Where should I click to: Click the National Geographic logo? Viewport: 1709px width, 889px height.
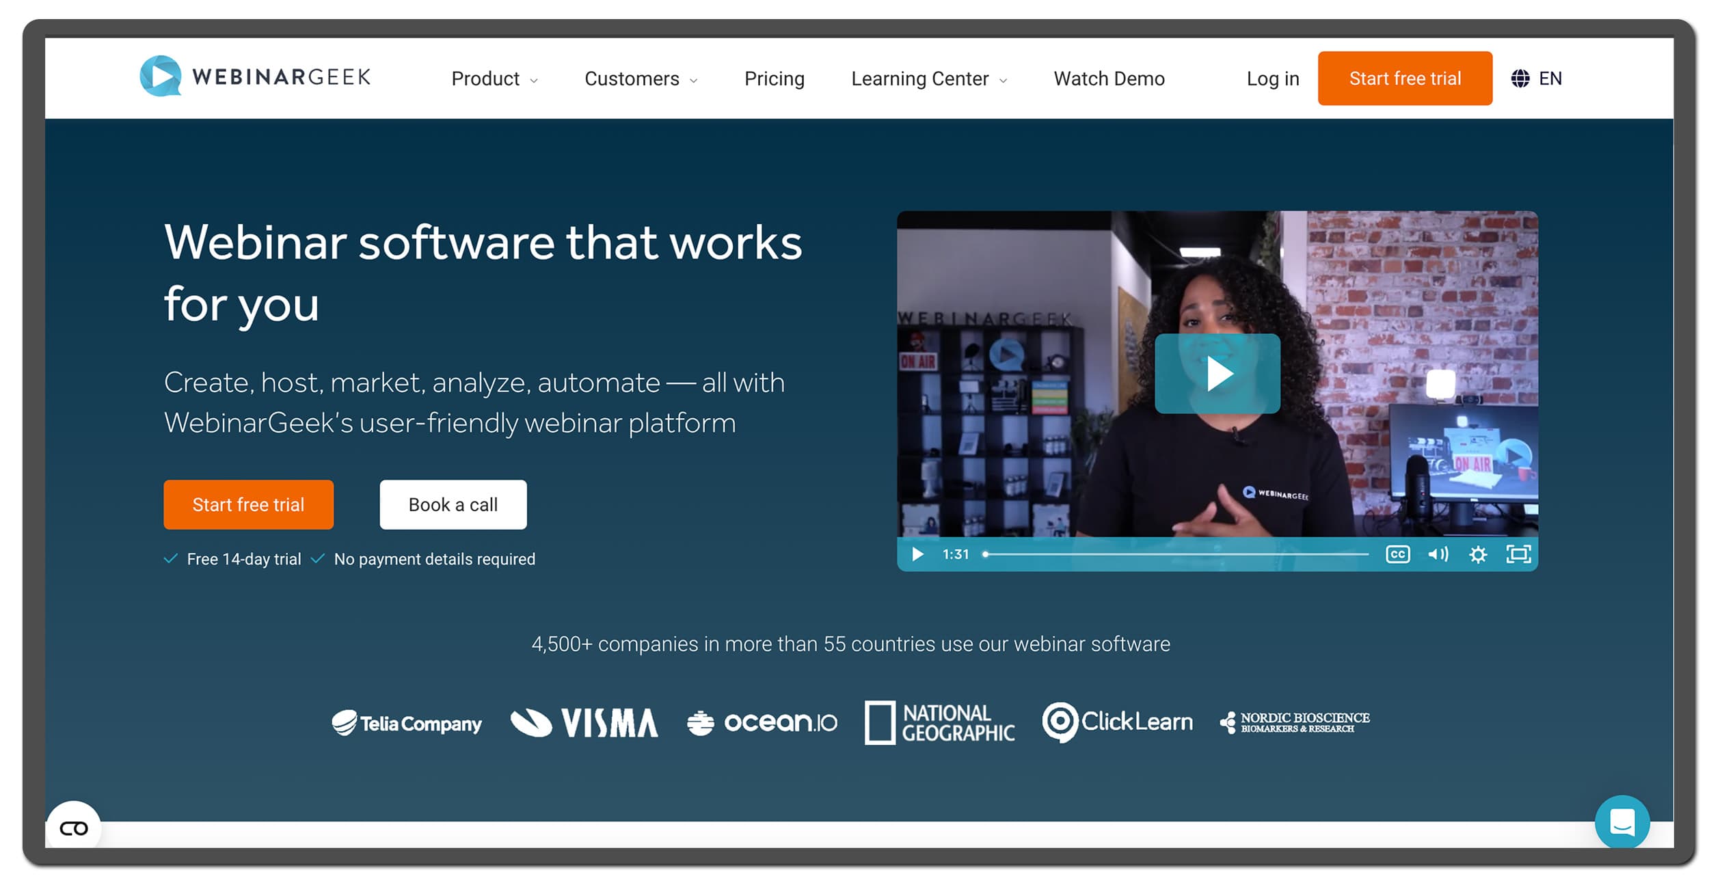tap(939, 722)
